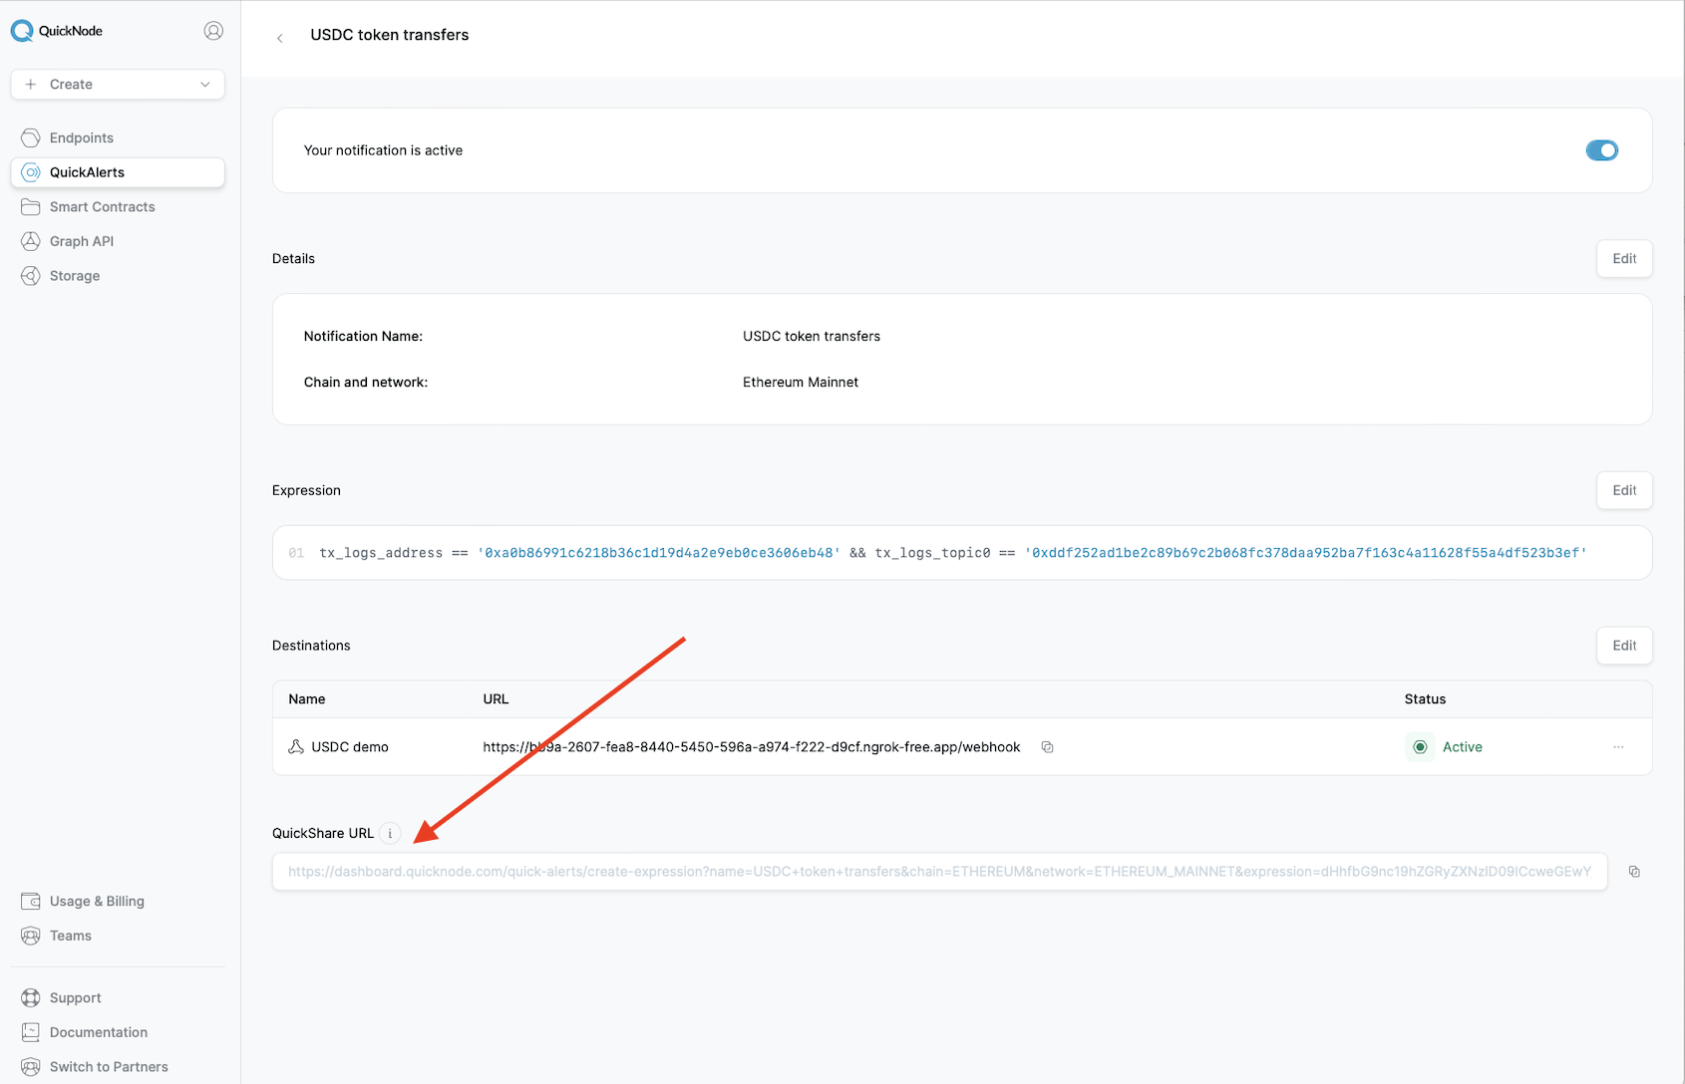Image resolution: width=1685 pixels, height=1084 pixels.
Task: Click the URL column header
Action: pyautogui.click(x=496, y=699)
